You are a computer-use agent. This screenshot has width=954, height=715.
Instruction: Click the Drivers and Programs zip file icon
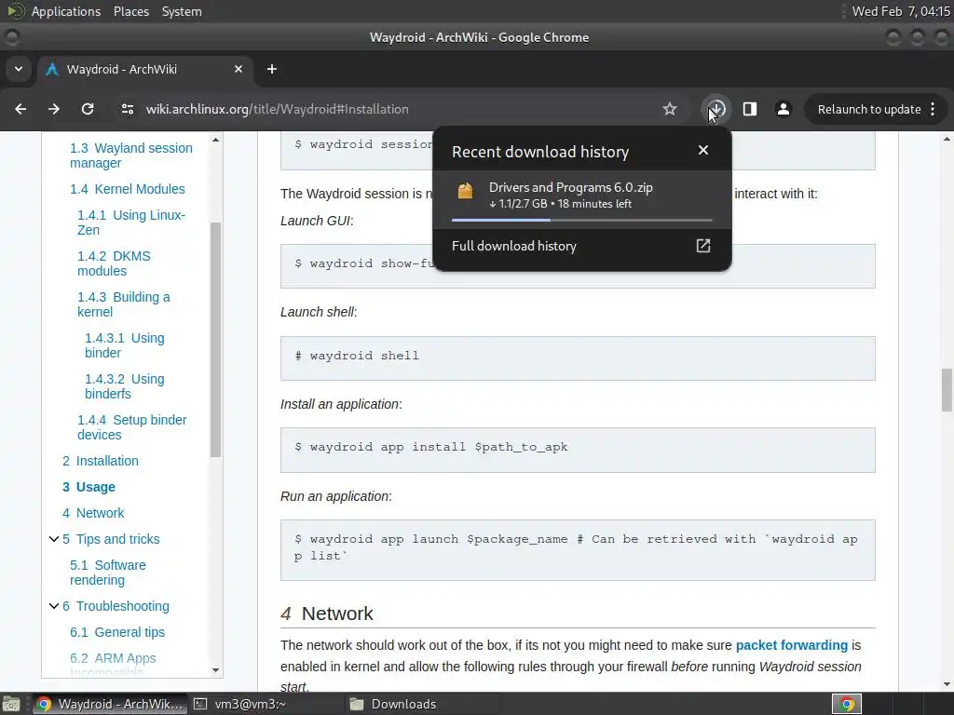[466, 192]
